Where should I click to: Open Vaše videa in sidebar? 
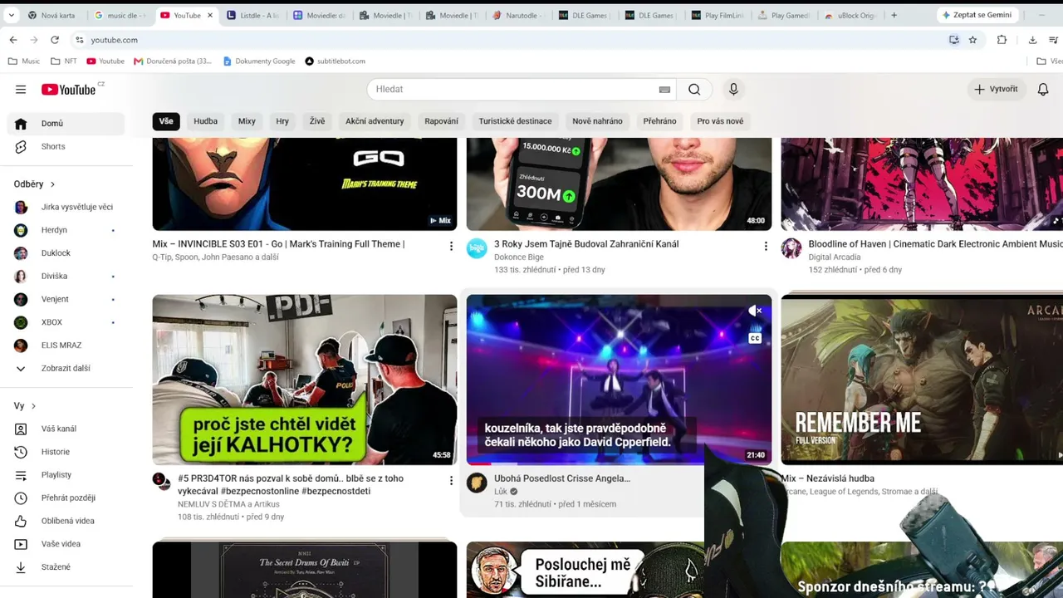click(x=66, y=544)
